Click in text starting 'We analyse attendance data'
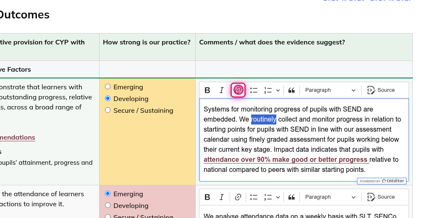 (x=300, y=215)
